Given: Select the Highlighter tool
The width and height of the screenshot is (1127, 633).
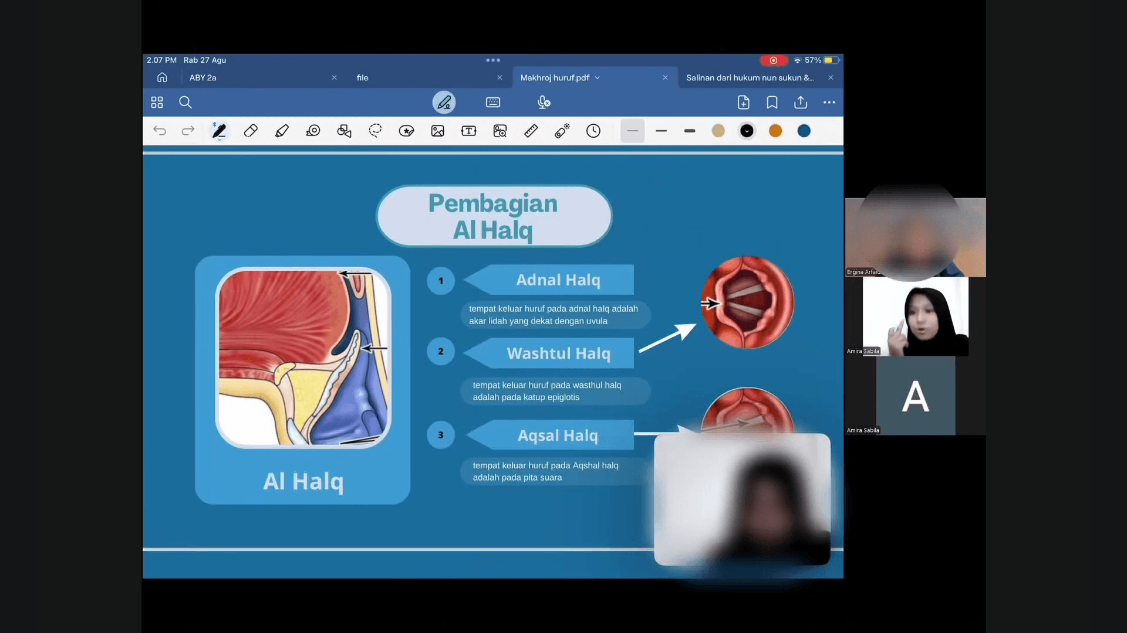Looking at the screenshot, I should pos(282,131).
